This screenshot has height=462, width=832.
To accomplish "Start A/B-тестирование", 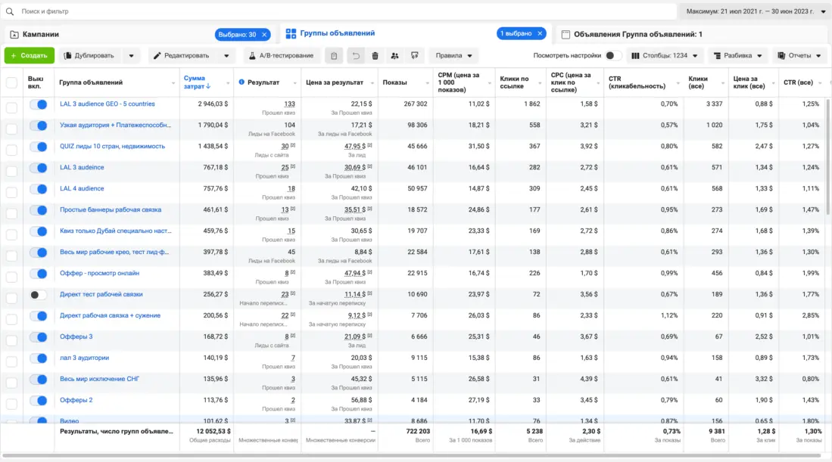I will [x=281, y=56].
